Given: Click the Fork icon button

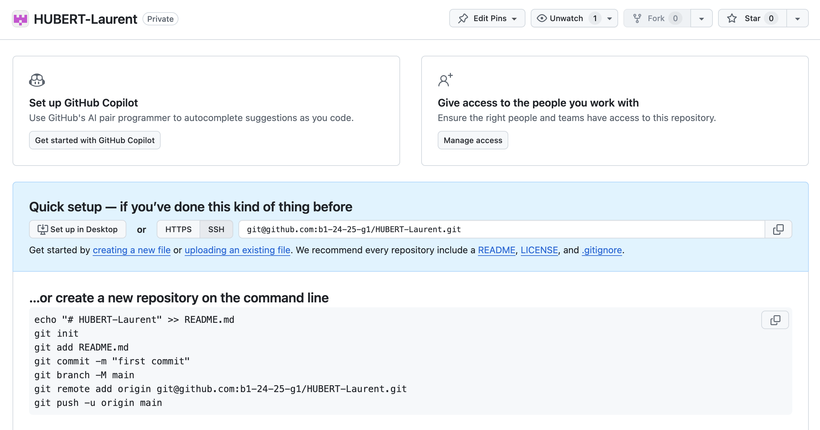Looking at the screenshot, I should coord(637,18).
